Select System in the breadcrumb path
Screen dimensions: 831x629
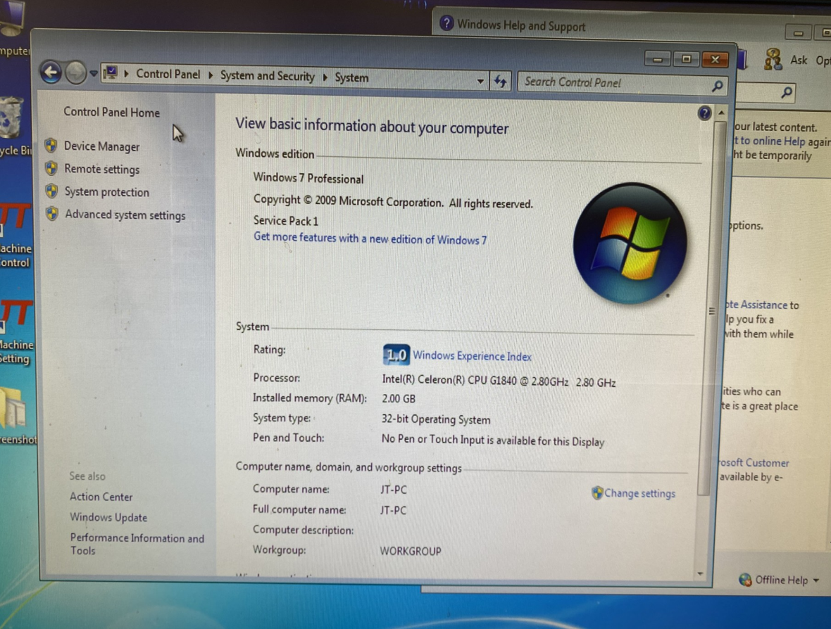point(351,78)
